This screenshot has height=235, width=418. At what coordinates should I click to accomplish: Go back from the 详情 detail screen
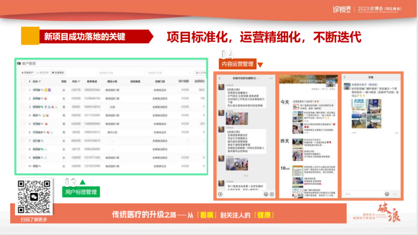click(x=344, y=77)
